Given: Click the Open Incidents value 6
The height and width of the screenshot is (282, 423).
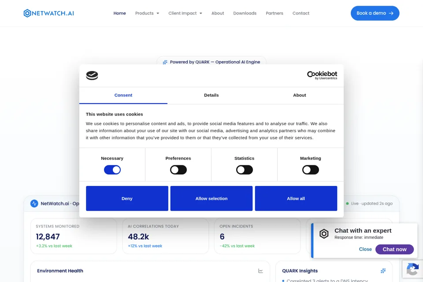Looking at the screenshot, I should (x=222, y=237).
